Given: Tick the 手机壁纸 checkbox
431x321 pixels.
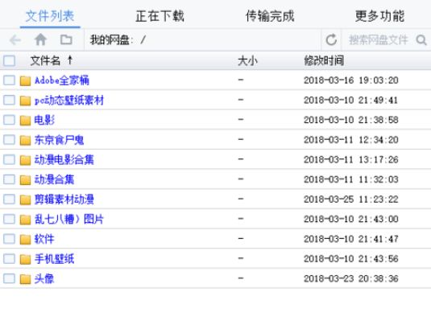Looking at the screenshot, I should 9,259.
